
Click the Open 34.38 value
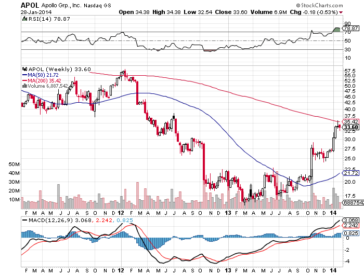pyautogui.click(x=134, y=12)
